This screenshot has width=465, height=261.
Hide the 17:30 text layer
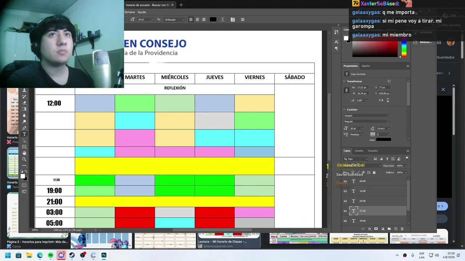click(345, 211)
